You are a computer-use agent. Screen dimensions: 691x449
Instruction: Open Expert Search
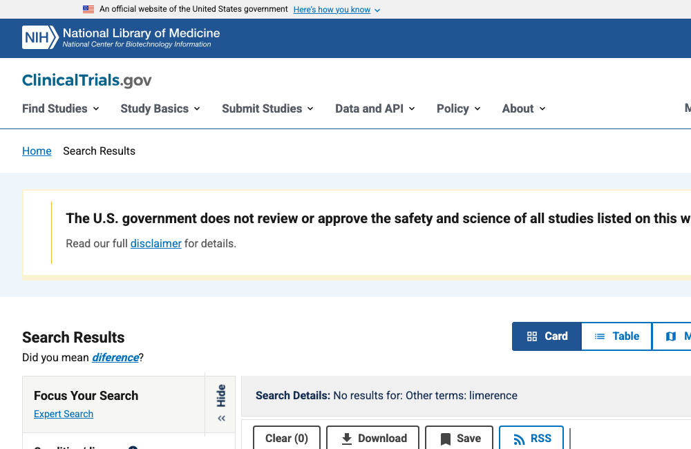coord(64,414)
